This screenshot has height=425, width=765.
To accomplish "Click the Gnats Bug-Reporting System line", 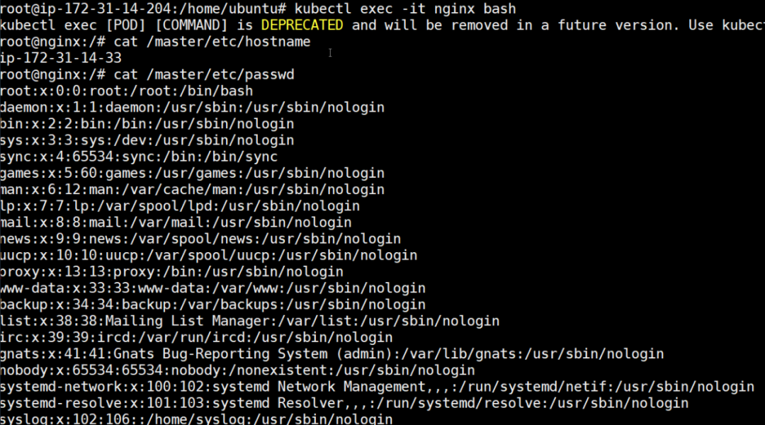I will pyautogui.click(x=331, y=353).
